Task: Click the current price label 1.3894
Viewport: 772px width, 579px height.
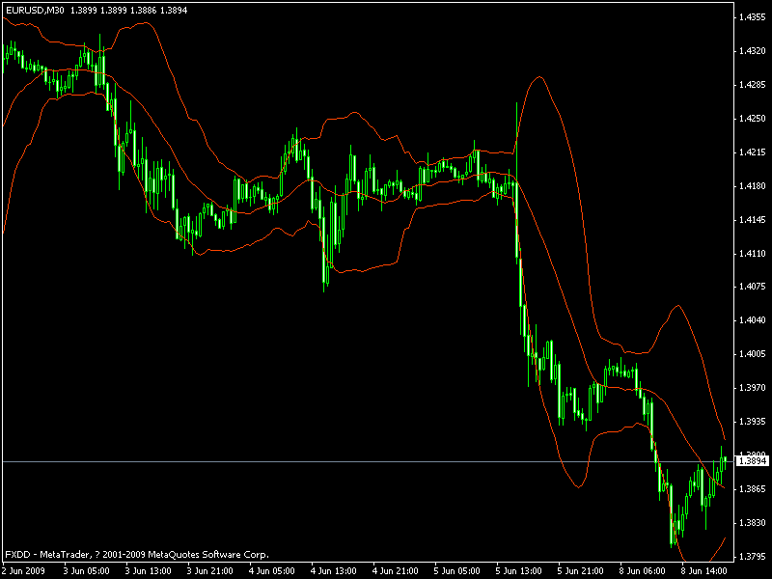Action: [x=753, y=461]
